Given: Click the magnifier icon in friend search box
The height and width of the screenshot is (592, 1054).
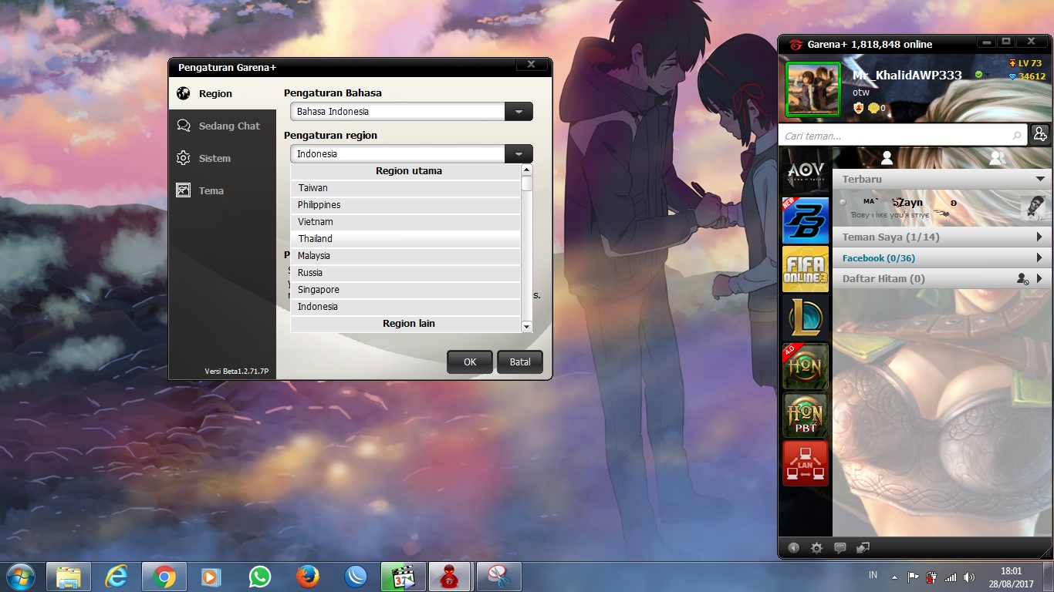Looking at the screenshot, I should (x=1017, y=136).
